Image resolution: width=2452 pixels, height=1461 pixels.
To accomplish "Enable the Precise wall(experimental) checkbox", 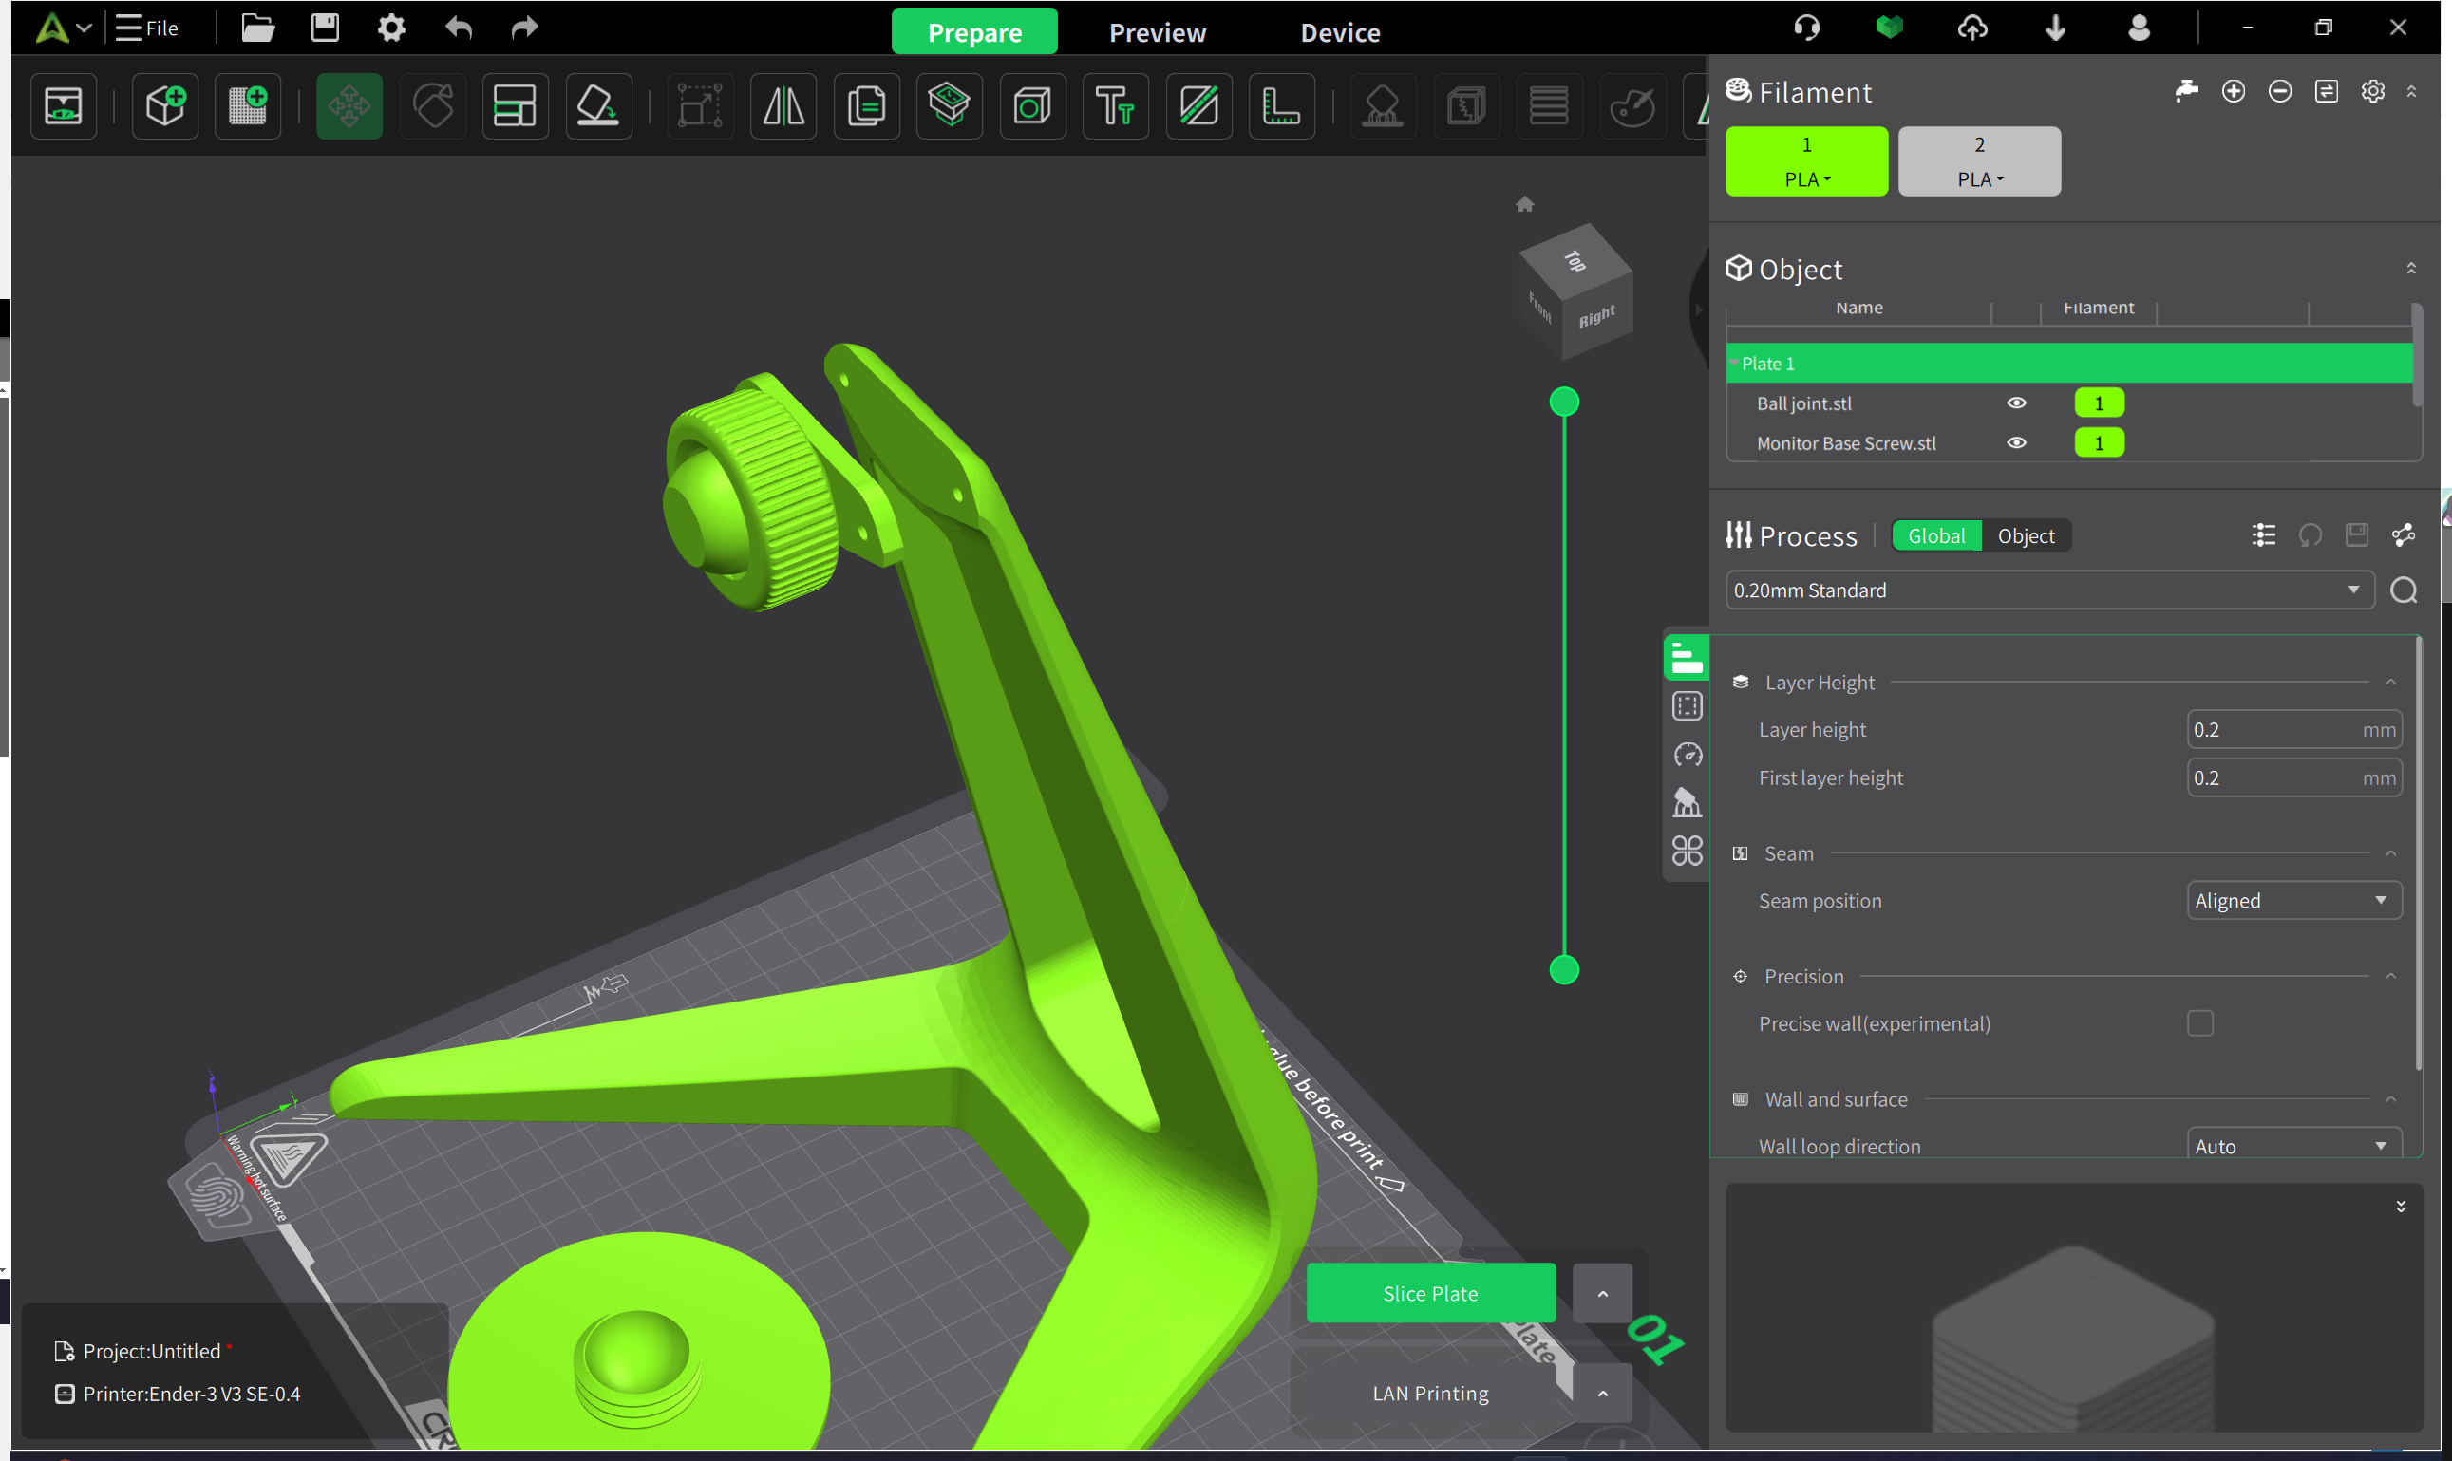I will tap(2200, 1024).
